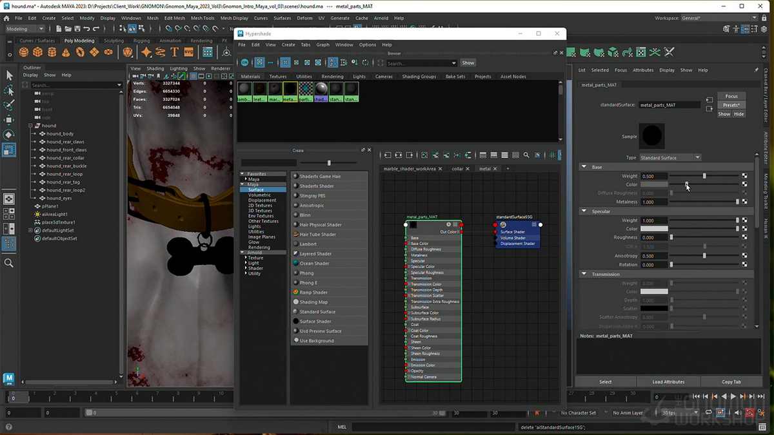Collapse the Base section in Attribute Editor
Image resolution: width=774 pixels, height=435 pixels.
coord(584,167)
